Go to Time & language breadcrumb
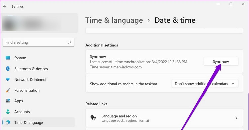Image resolution: width=249 pixels, height=130 pixels. [x=114, y=20]
